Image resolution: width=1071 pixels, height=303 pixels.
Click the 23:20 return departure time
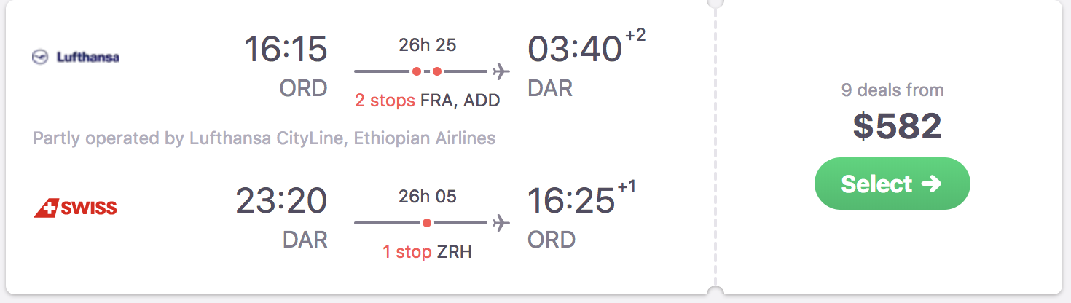(x=281, y=201)
